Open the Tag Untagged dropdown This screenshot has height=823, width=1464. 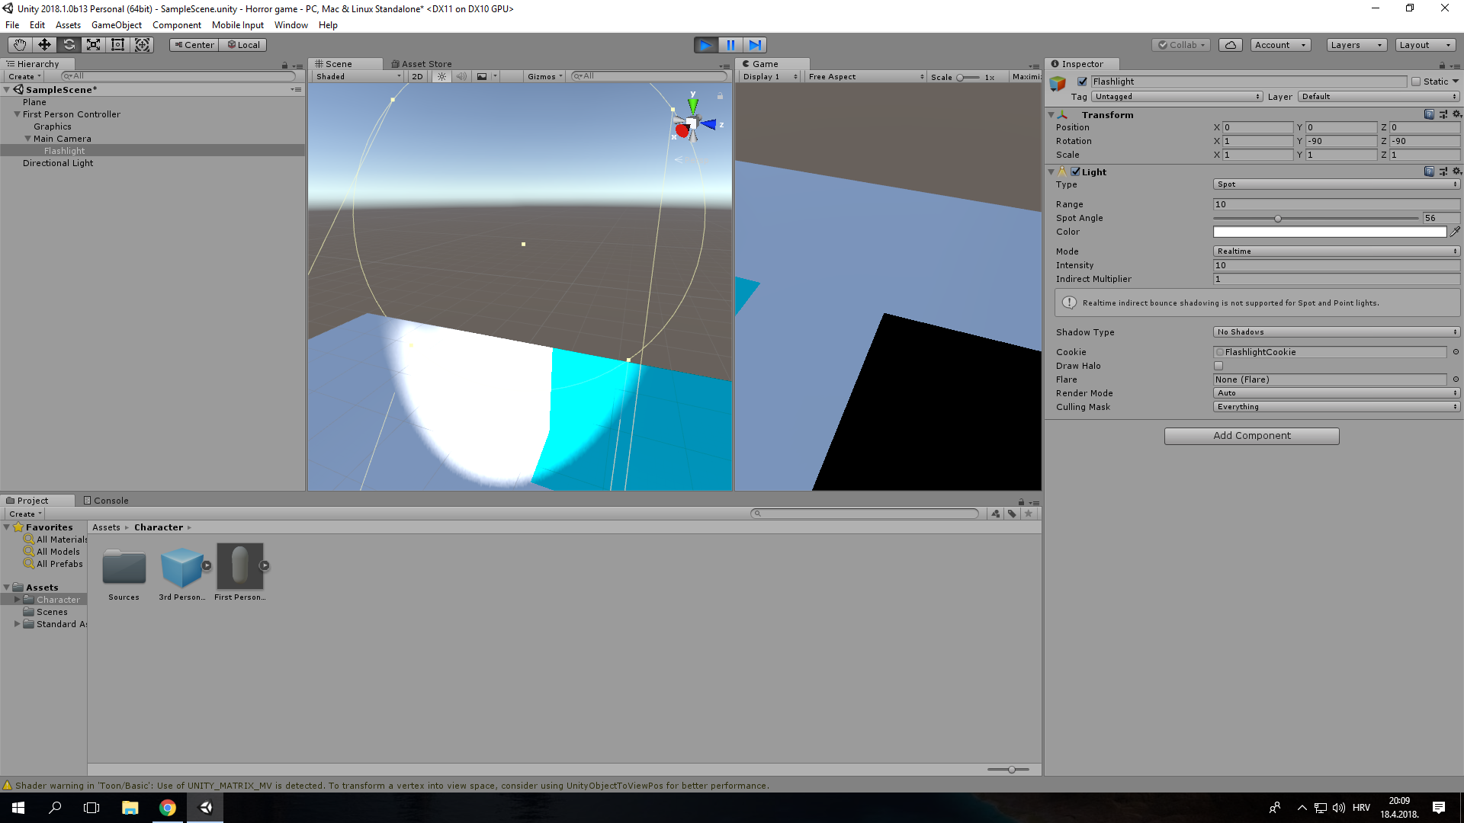click(1177, 97)
